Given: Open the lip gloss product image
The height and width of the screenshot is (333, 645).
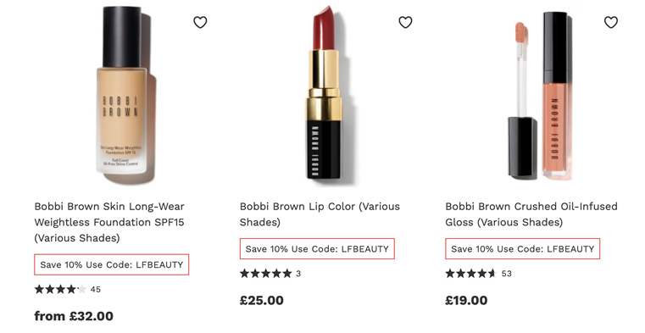Looking at the screenshot, I should click(x=540, y=96).
